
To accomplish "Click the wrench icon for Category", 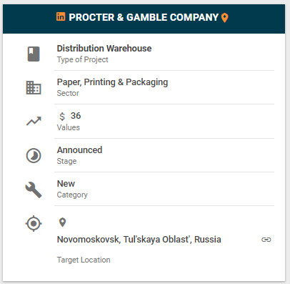I will pyautogui.click(x=34, y=190).
